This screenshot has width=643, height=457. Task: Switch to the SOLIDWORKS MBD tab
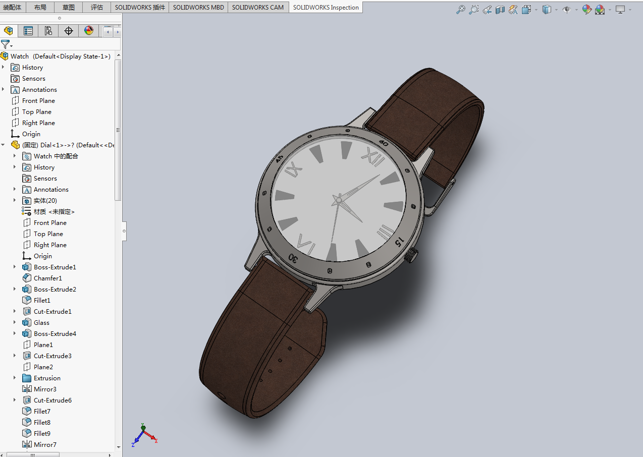198,8
